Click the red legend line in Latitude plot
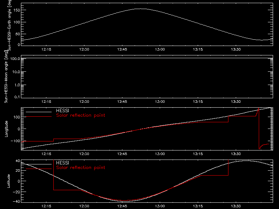This screenshot has height=209, width=279. (x=39, y=169)
